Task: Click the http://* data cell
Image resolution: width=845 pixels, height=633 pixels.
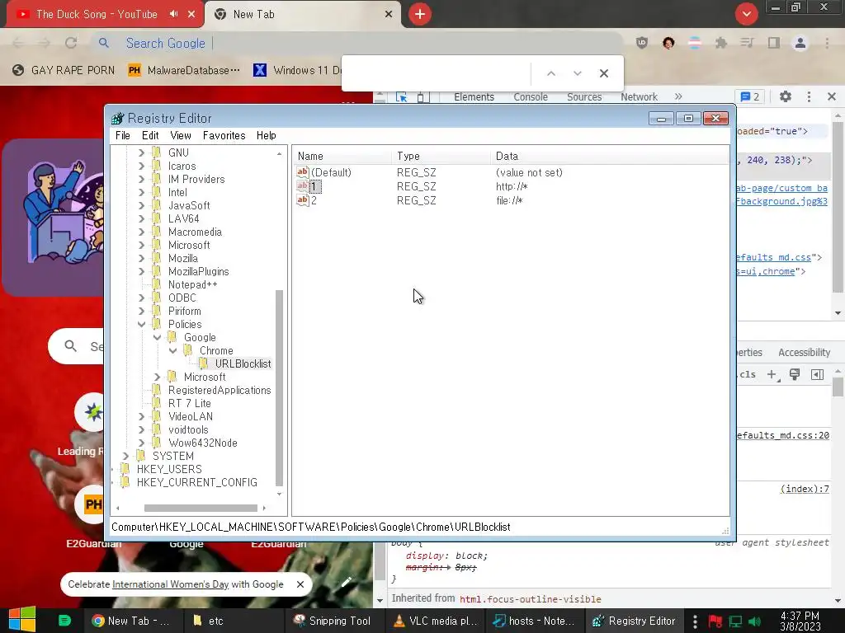Action: [x=512, y=186]
